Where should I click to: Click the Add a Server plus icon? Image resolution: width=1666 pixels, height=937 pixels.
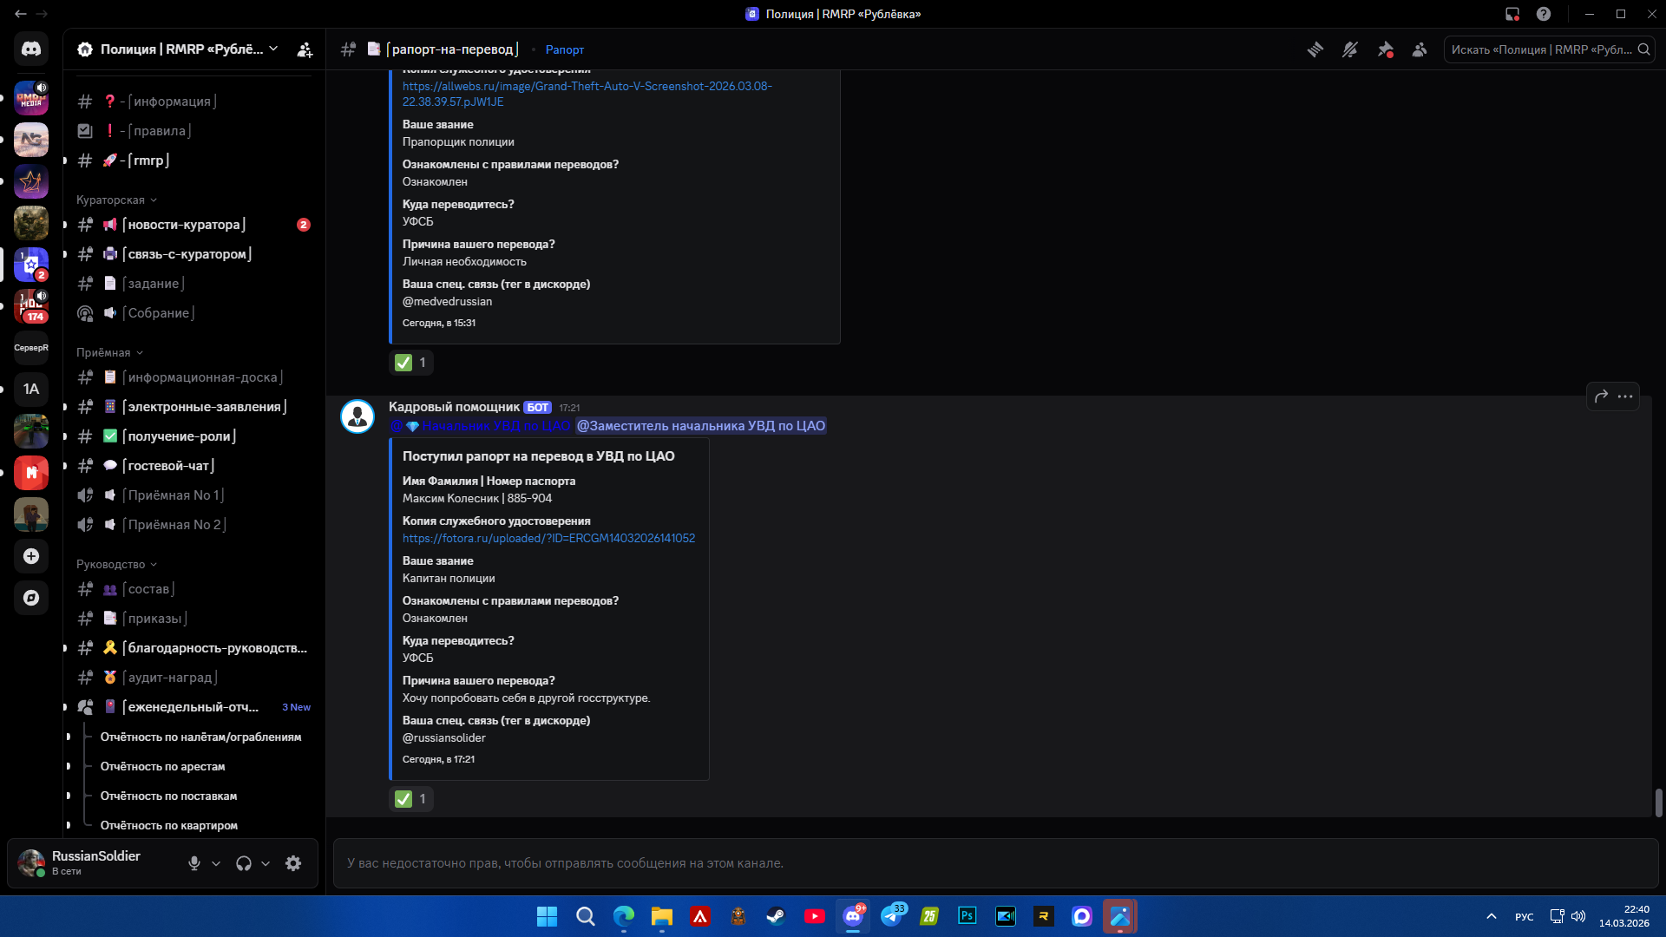tap(31, 556)
